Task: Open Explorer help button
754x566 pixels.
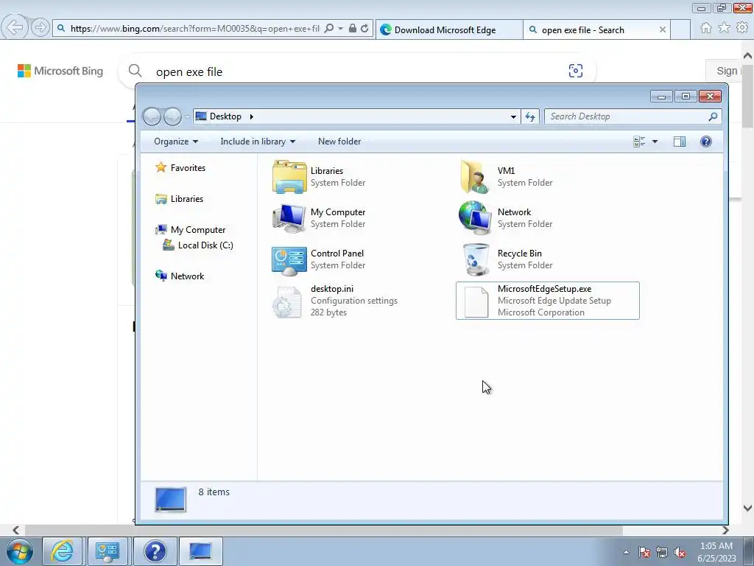Action: tap(706, 141)
